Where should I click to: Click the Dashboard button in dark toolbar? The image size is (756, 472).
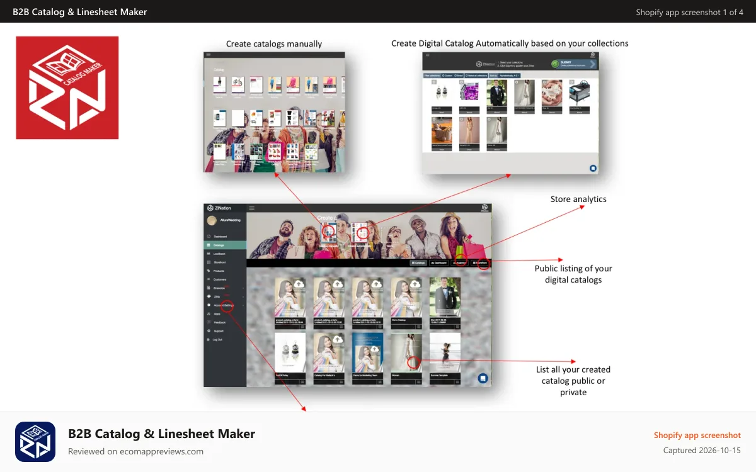[x=439, y=263]
